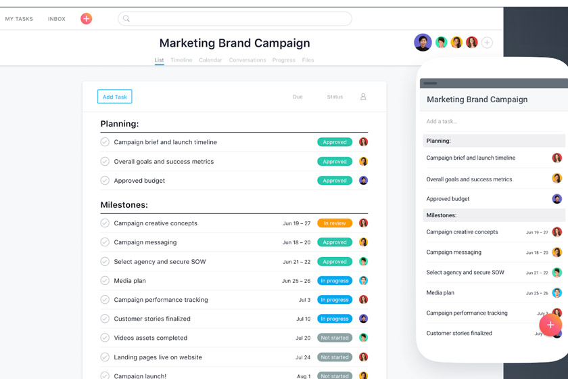Click assignee avatar for Approved budget in list
This screenshot has height=379, width=568.
(x=363, y=181)
